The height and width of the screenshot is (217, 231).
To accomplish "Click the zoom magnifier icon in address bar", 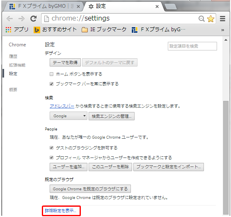I will (x=201, y=19).
